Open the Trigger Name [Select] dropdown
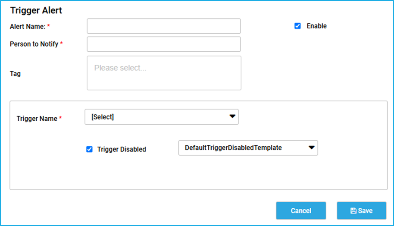This screenshot has width=394, height=226. point(162,117)
